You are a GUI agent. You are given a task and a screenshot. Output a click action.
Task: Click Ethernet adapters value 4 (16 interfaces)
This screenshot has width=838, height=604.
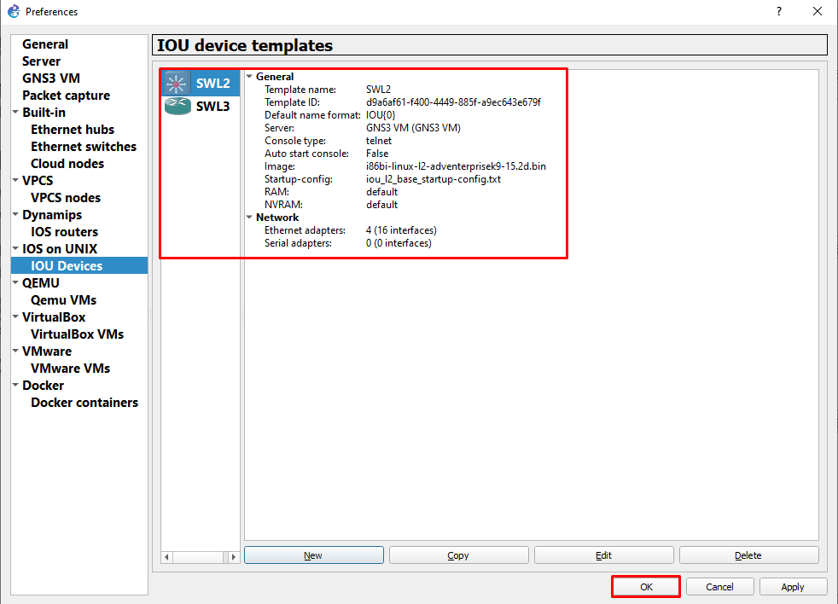click(401, 230)
